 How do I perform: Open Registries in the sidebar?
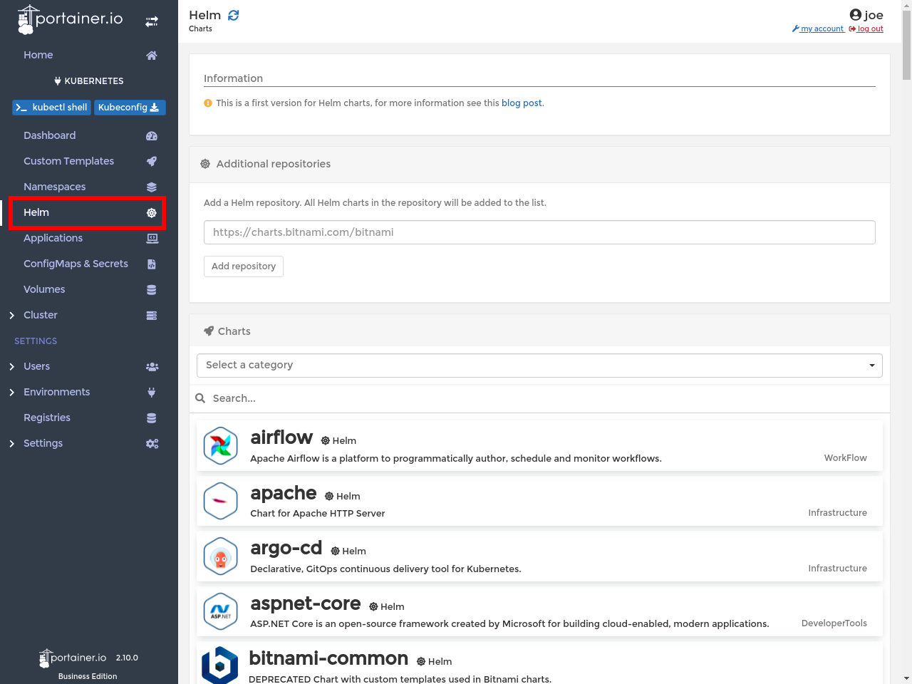point(47,418)
